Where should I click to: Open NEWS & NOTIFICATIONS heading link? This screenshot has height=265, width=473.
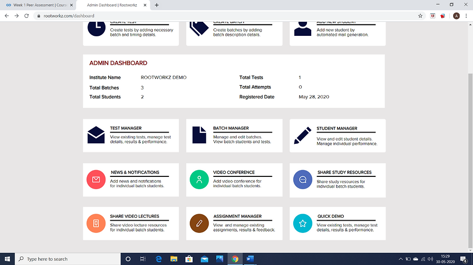(x=135, y=173)
